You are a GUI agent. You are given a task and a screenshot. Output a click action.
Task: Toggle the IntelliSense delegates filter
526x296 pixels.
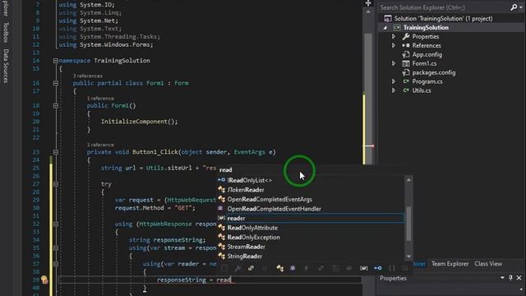pos(293,268)
